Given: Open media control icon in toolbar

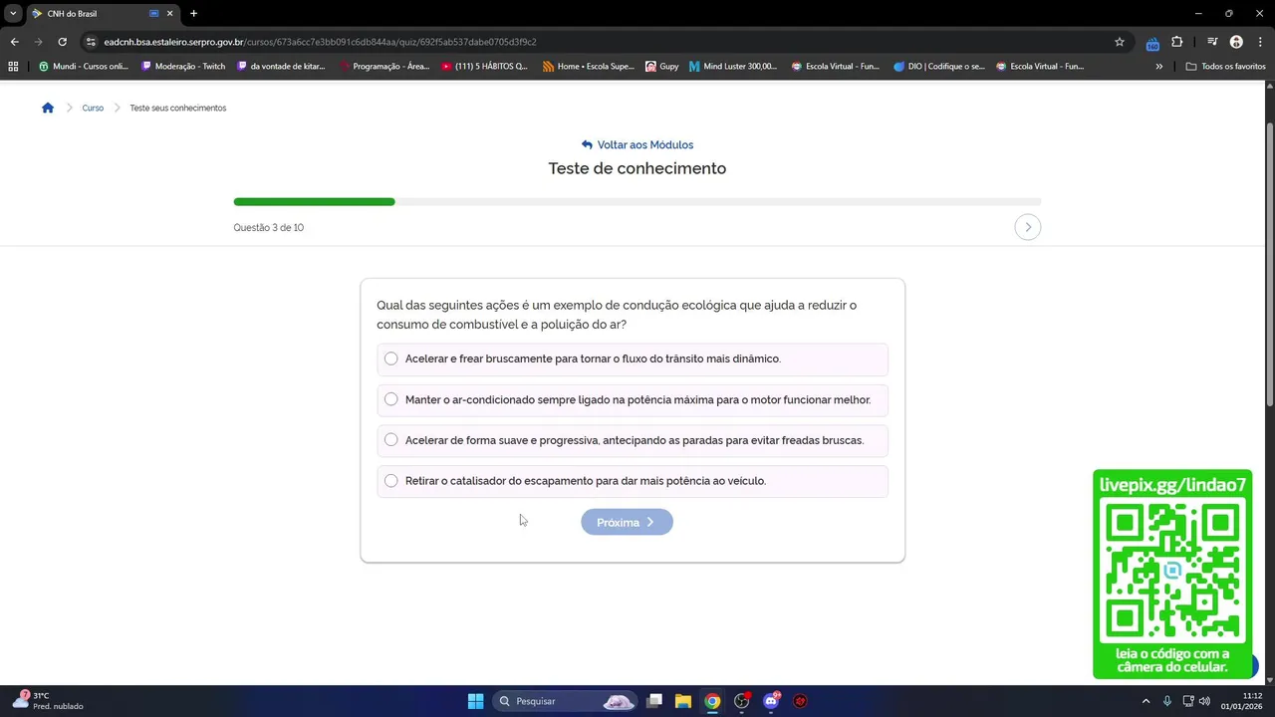Looking at the screenshot, I should pyautogui.click(x=1212, y=42).
